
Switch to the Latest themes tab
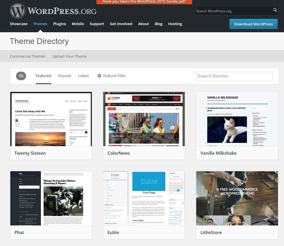pyautogui.click(x=83, y=76)
